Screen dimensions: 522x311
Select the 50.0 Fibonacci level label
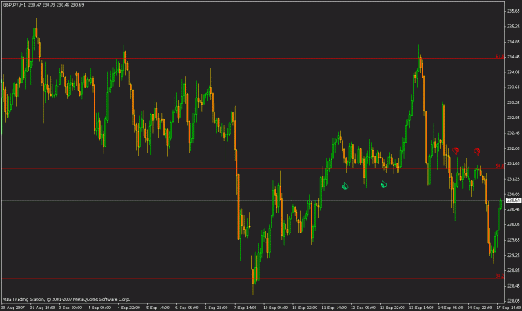click(499, 166)
